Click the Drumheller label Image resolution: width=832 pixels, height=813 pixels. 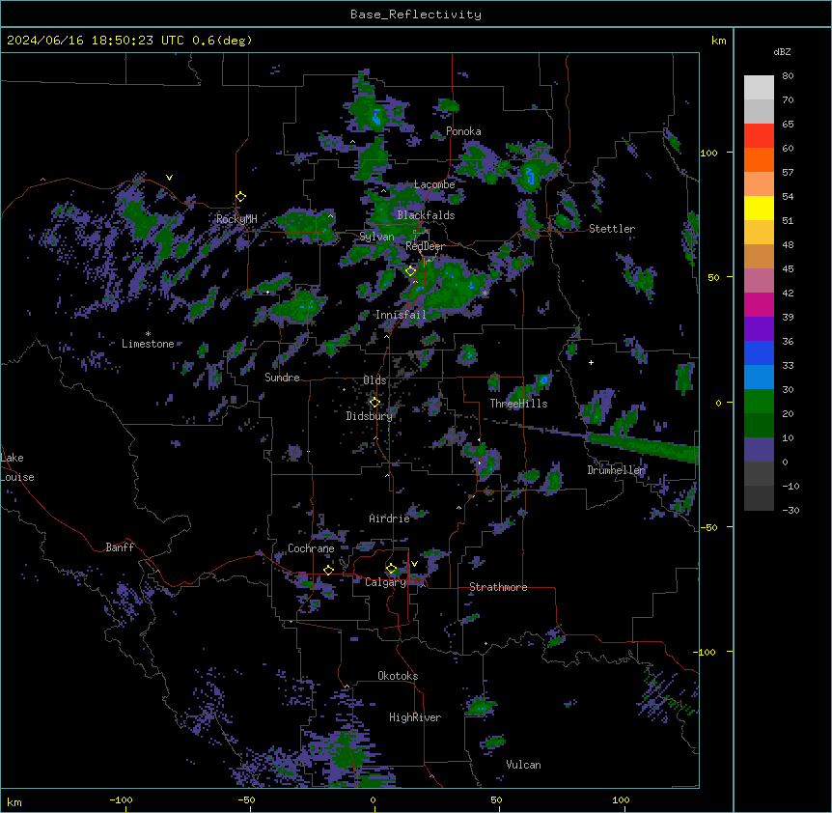[x=616, y=469]
